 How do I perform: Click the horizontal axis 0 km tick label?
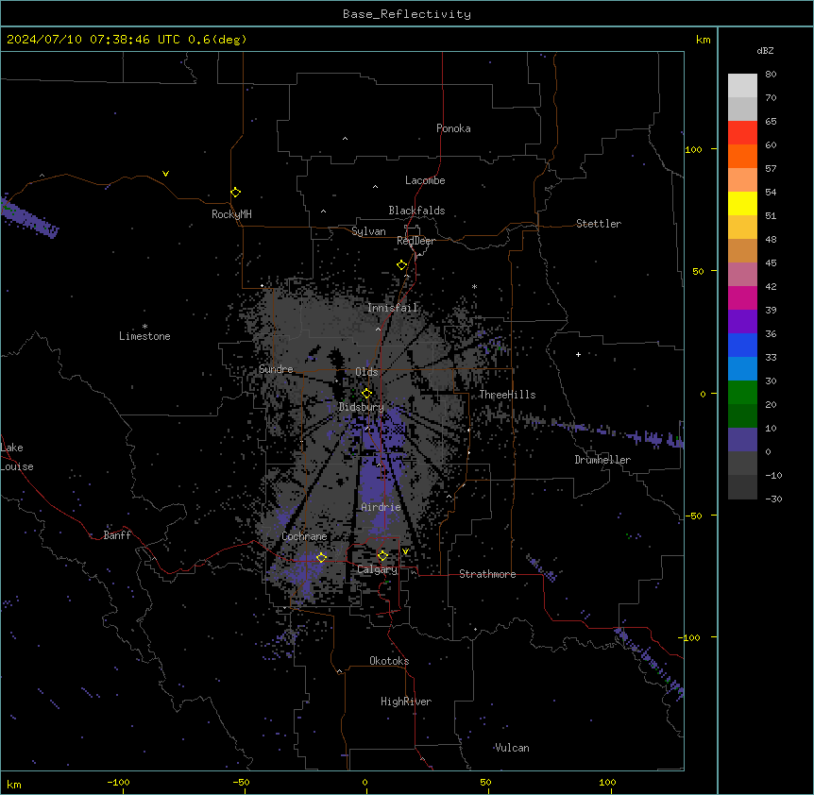point(365,782)
